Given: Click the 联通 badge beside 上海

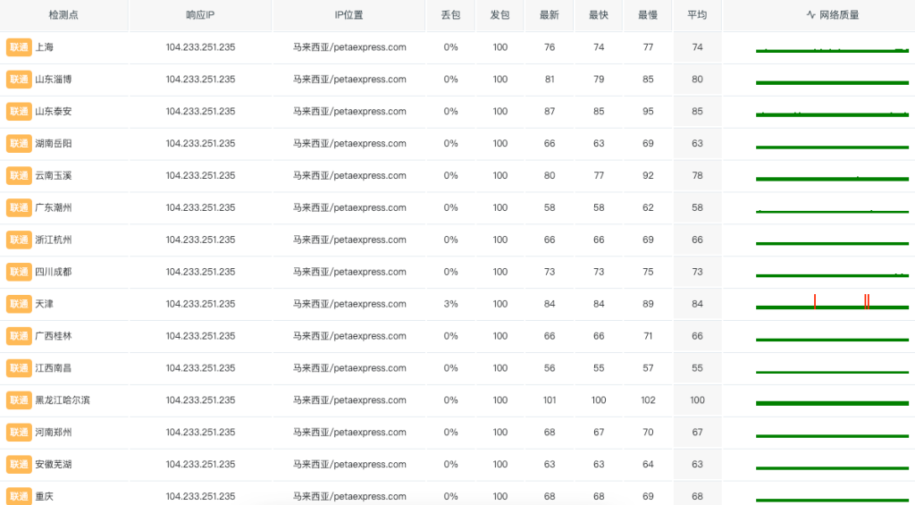Looking at the screenshot, I should [19, 47].
